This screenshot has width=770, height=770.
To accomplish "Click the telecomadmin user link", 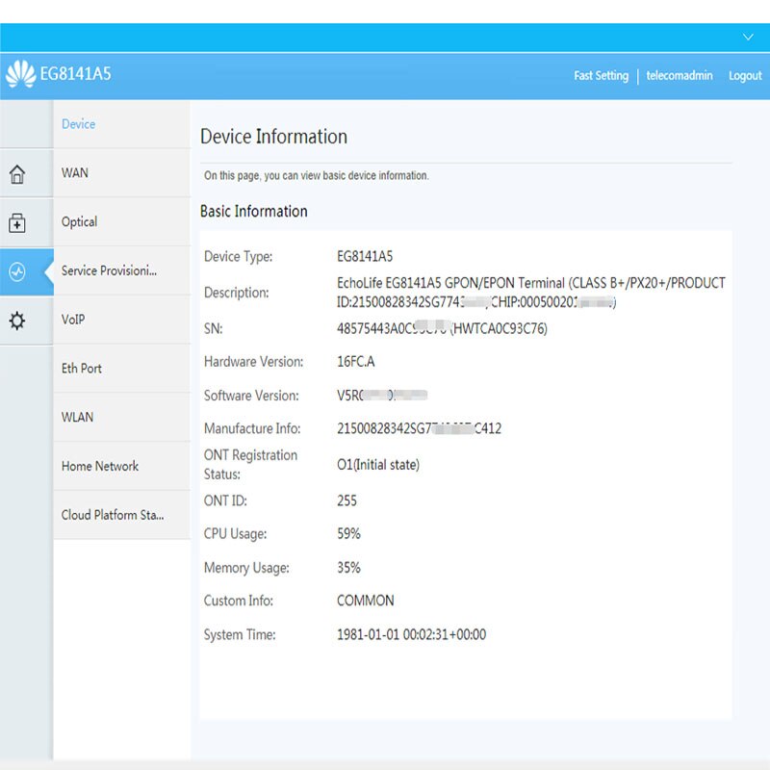I will [680, 76].
